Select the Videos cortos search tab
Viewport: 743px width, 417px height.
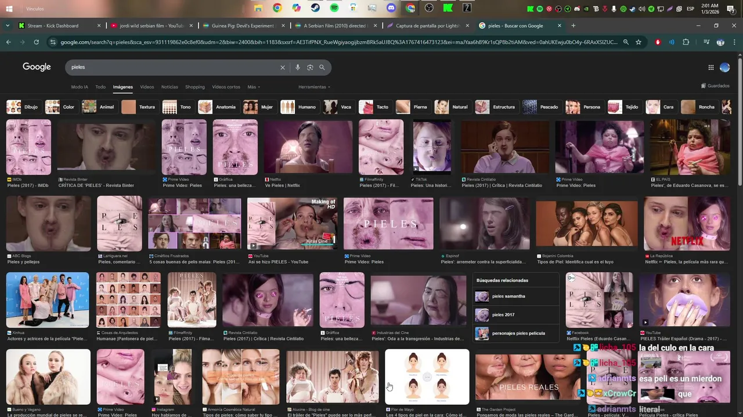pyautogui.click(x=226, y=87)
